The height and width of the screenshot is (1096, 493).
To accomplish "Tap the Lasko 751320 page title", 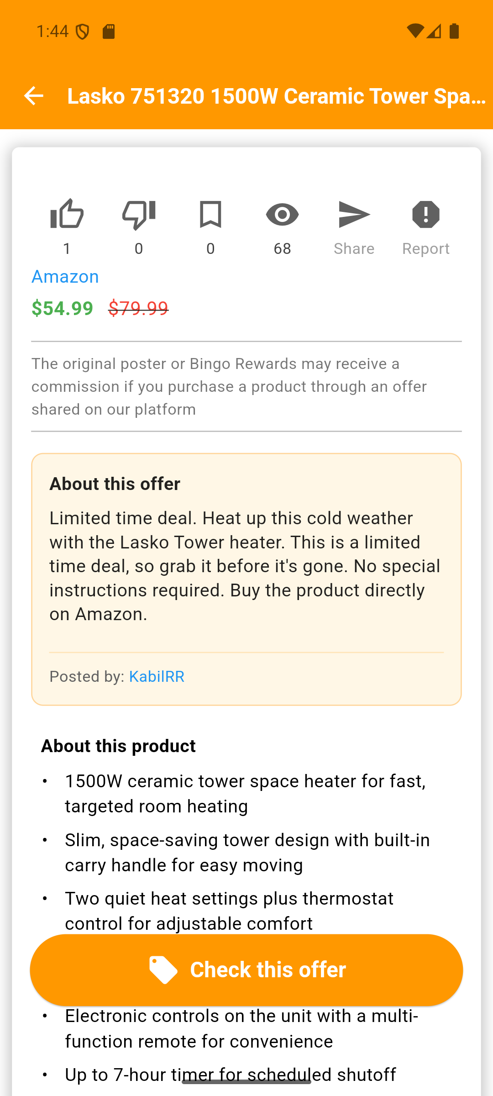I will pos(277,96).
